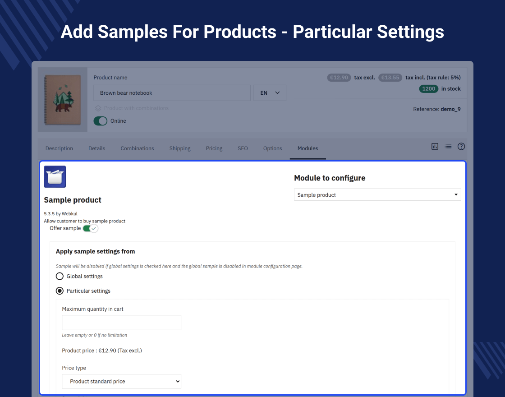Open the help question mark icon
The height and width of the screenshot is (397, 505).
coord(461,147)
